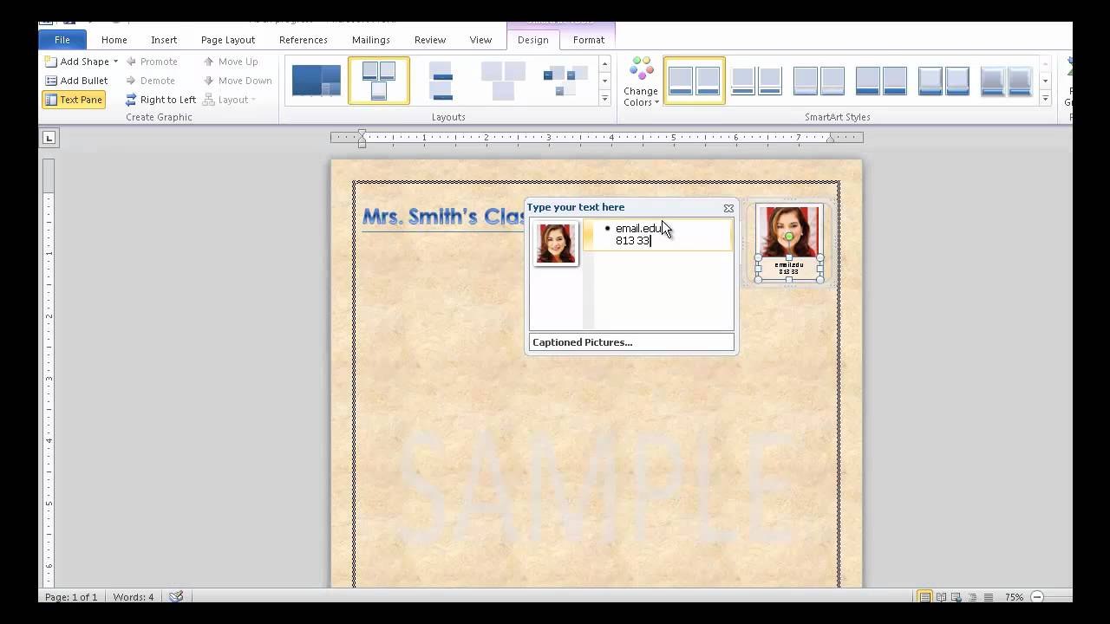1110x624 pixels.
Task: Click the zoom out minus button
Action: tap(1036, 597)
